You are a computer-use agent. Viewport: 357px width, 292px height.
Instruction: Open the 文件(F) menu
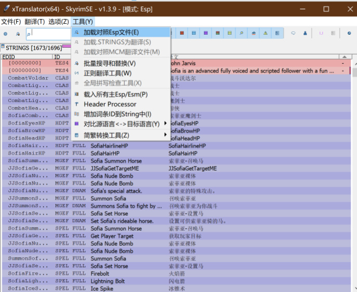click(11, 22)
